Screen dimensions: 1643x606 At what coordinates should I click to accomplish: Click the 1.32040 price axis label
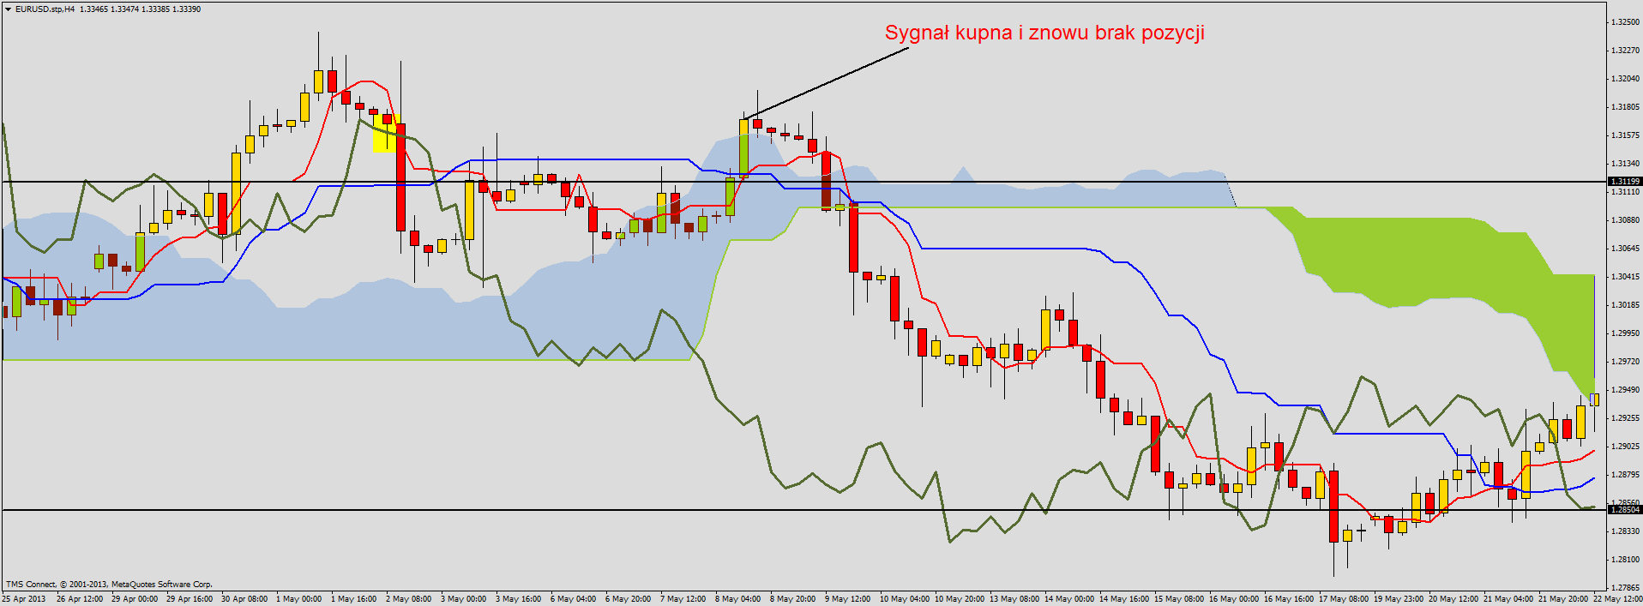coord(1625,79)
